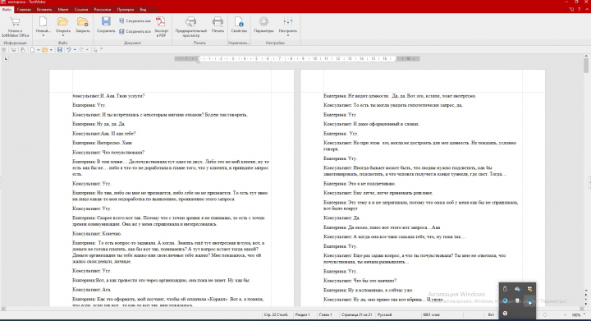The image size is (591, 321).
Task: Click the small cart icon in quick access toolbar
Action: 13,50
